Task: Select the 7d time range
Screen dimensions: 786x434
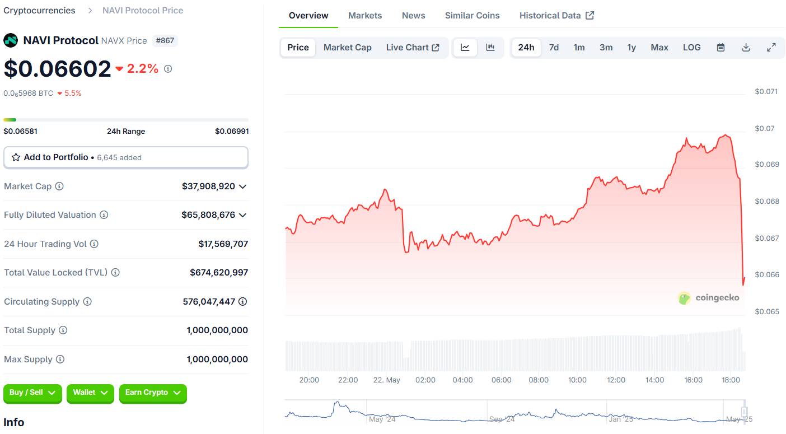Action: tap(554, 48)
